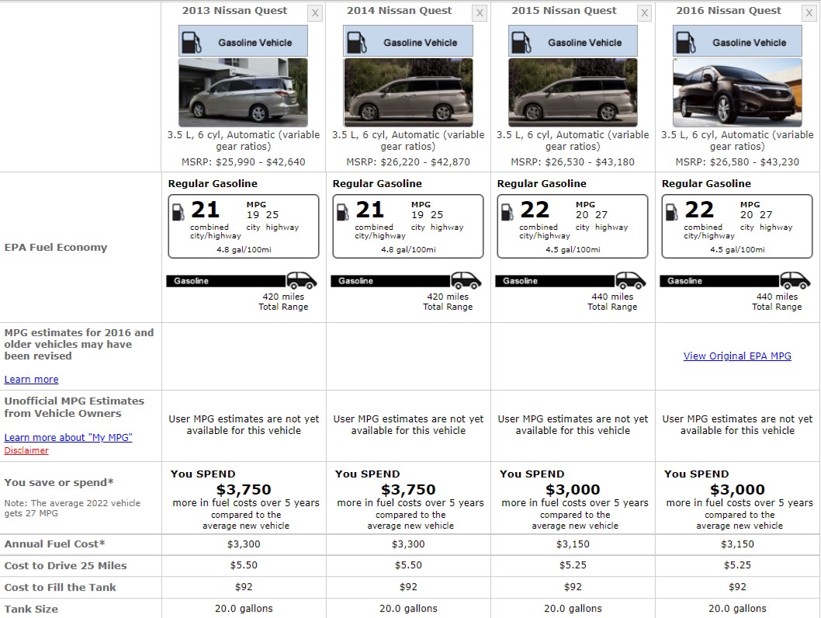Screen dimensions: 821x618
Task: Click the pump icon in 2015 Quest MPG box
Action: tap(507, 212)
